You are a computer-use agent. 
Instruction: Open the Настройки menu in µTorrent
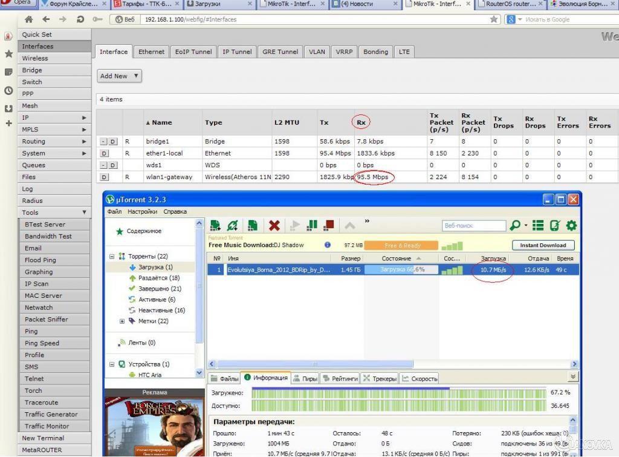[142, 212]
